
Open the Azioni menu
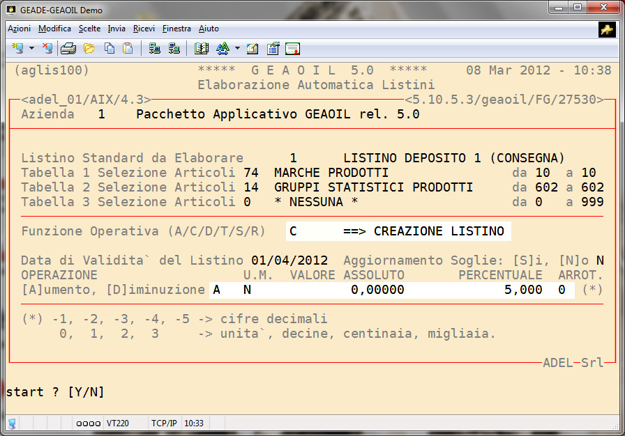[19, 29]
